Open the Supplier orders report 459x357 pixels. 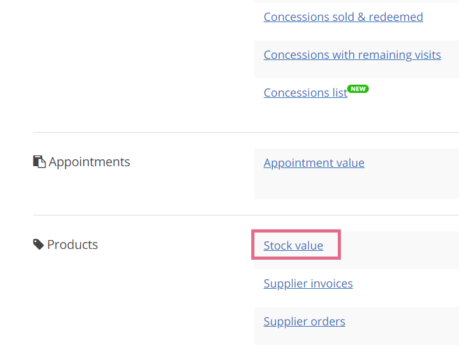tap(304, 322)
